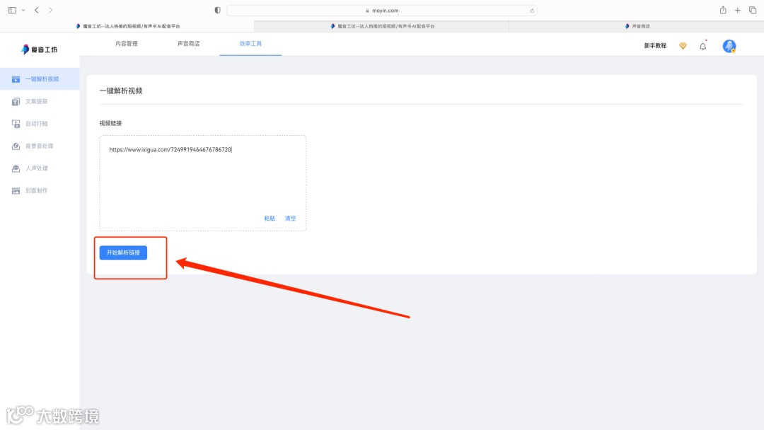Go back with Safari back arrow
Screen dimensions: 764x430
37,10
